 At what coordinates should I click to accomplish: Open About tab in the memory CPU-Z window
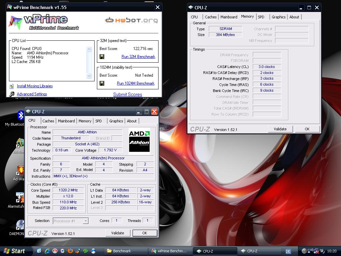pyautogui.click(x=294, y=17)
